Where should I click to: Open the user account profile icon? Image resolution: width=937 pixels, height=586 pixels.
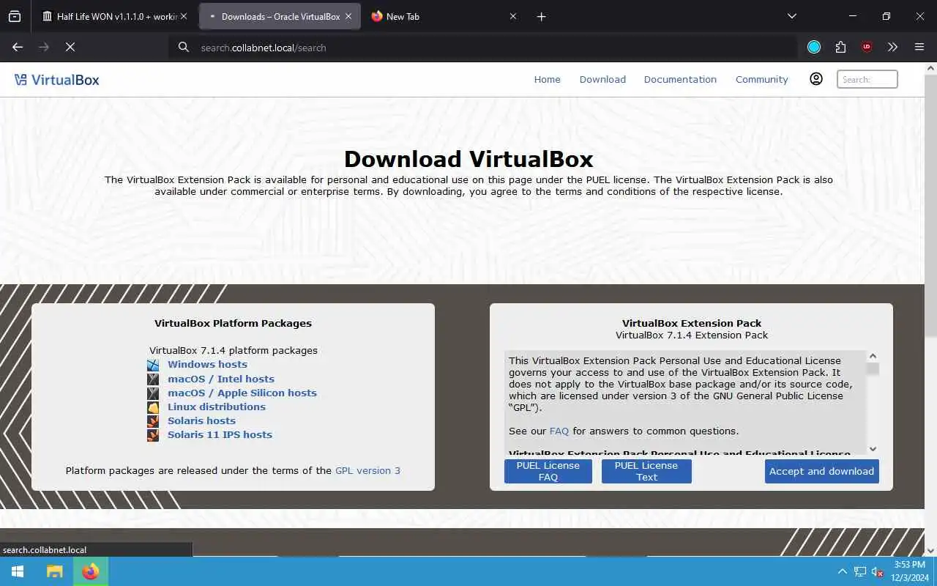click(x=816, y=79)
